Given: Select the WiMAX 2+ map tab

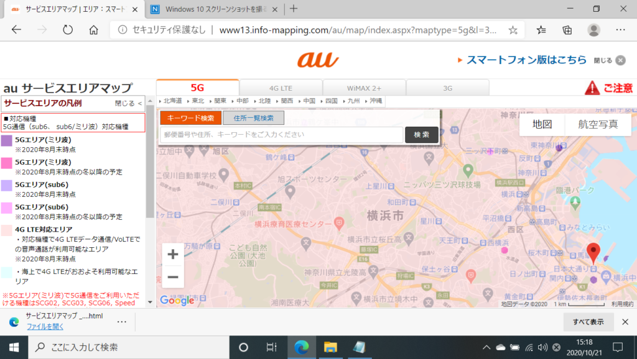Looking at the screenshot, I should point(364,88).
